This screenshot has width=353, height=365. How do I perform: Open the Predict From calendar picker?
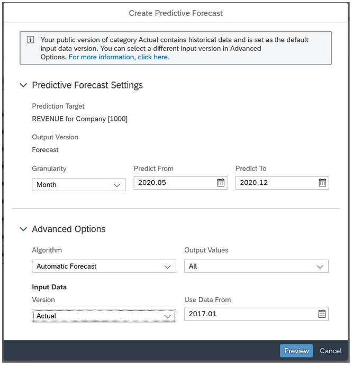(221, 183)
